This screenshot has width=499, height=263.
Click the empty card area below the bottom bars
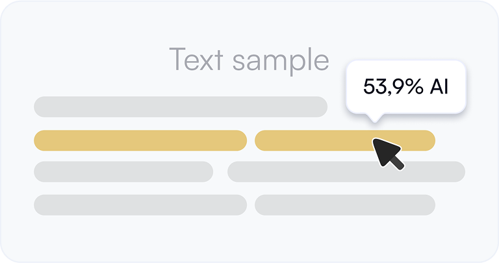[249, 238]
